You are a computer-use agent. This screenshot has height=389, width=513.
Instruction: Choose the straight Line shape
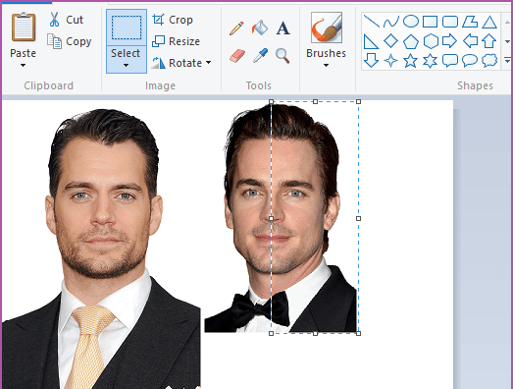coord(372,22)
